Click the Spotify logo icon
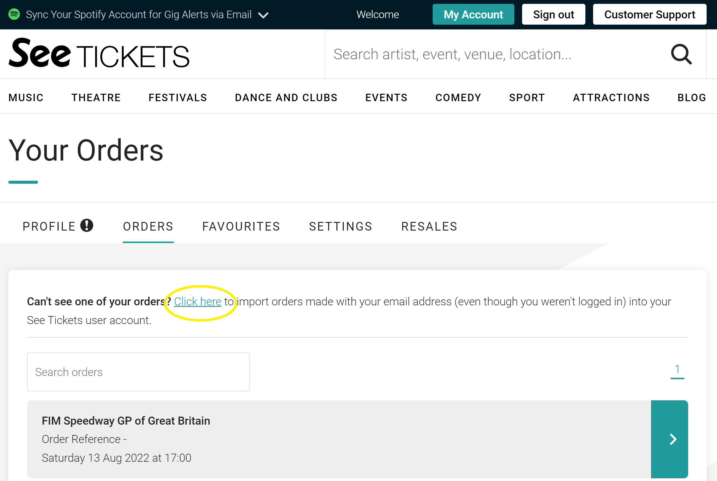 (x=14, y=15)
